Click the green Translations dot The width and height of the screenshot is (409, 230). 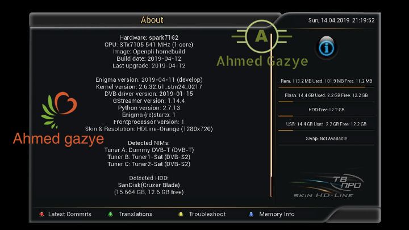[x=110, y=214]
